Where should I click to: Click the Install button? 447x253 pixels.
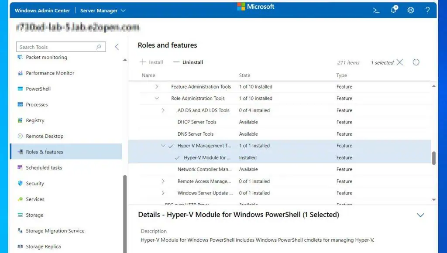[151, 62]
